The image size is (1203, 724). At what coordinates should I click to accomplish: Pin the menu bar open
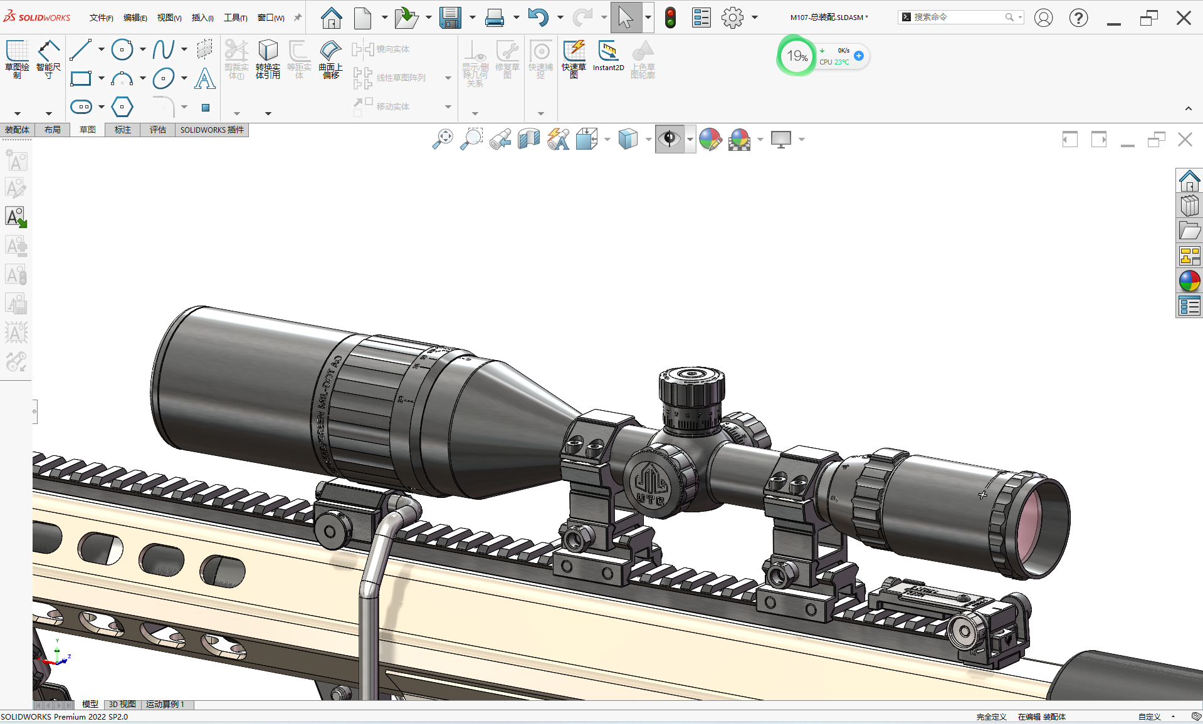(x=298, y=18)
